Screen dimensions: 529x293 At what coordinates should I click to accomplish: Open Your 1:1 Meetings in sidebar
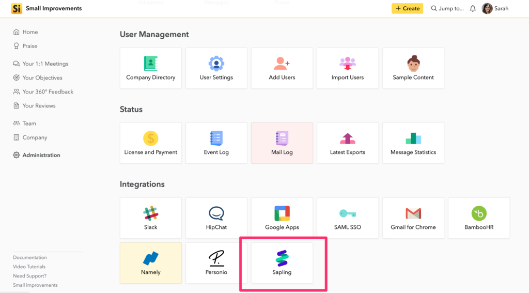(41, 64)
